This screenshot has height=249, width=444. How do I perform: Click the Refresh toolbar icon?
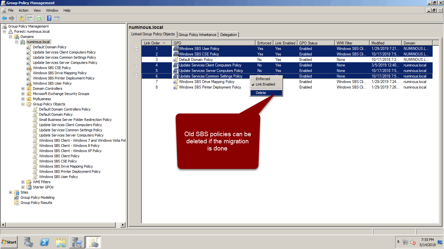[39, 18]
